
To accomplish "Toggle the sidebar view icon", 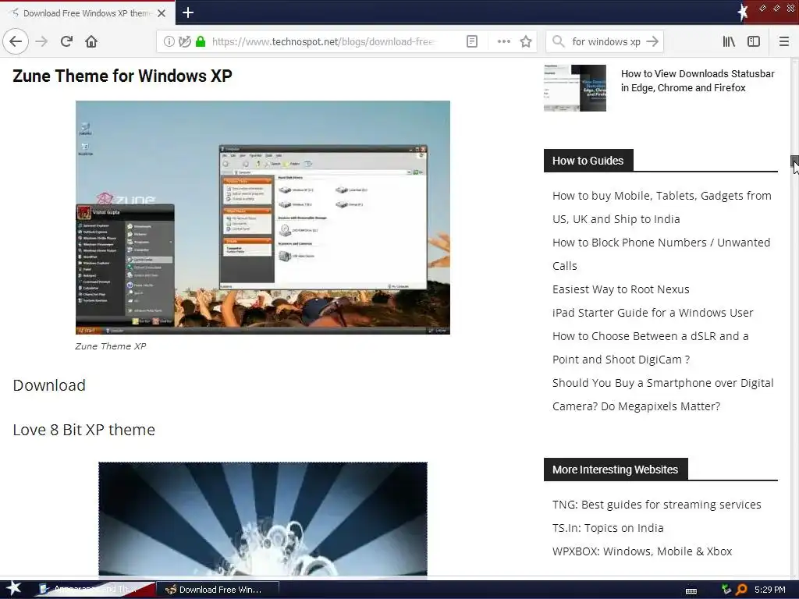I will point(754,41).
